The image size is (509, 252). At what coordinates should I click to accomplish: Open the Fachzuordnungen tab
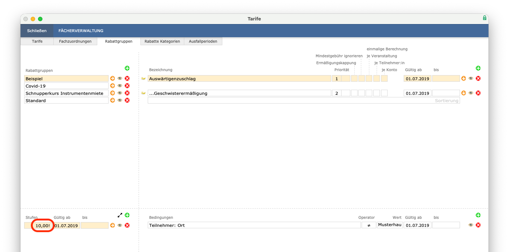[x=75, y=41]
